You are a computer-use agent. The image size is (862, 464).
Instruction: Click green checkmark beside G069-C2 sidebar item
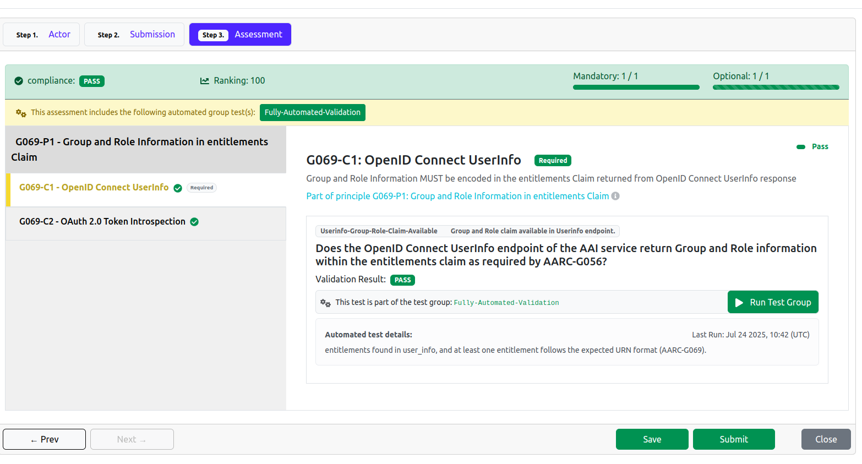(x=194, y=222)
